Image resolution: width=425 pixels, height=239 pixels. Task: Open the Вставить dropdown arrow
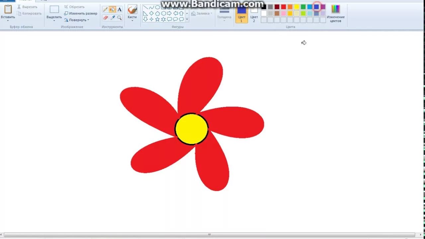click(8, 21)
